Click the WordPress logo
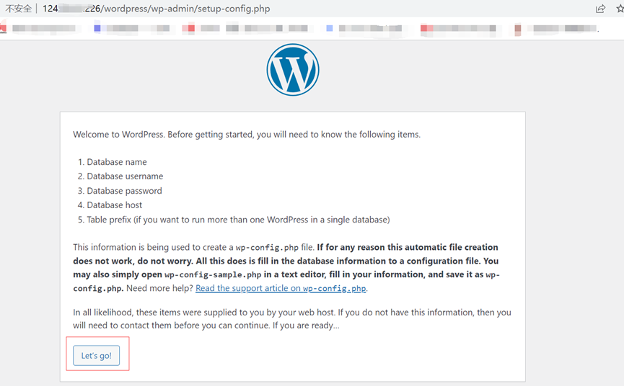The width and height of the screenshot is (624, 386). [x=292, y=70]
